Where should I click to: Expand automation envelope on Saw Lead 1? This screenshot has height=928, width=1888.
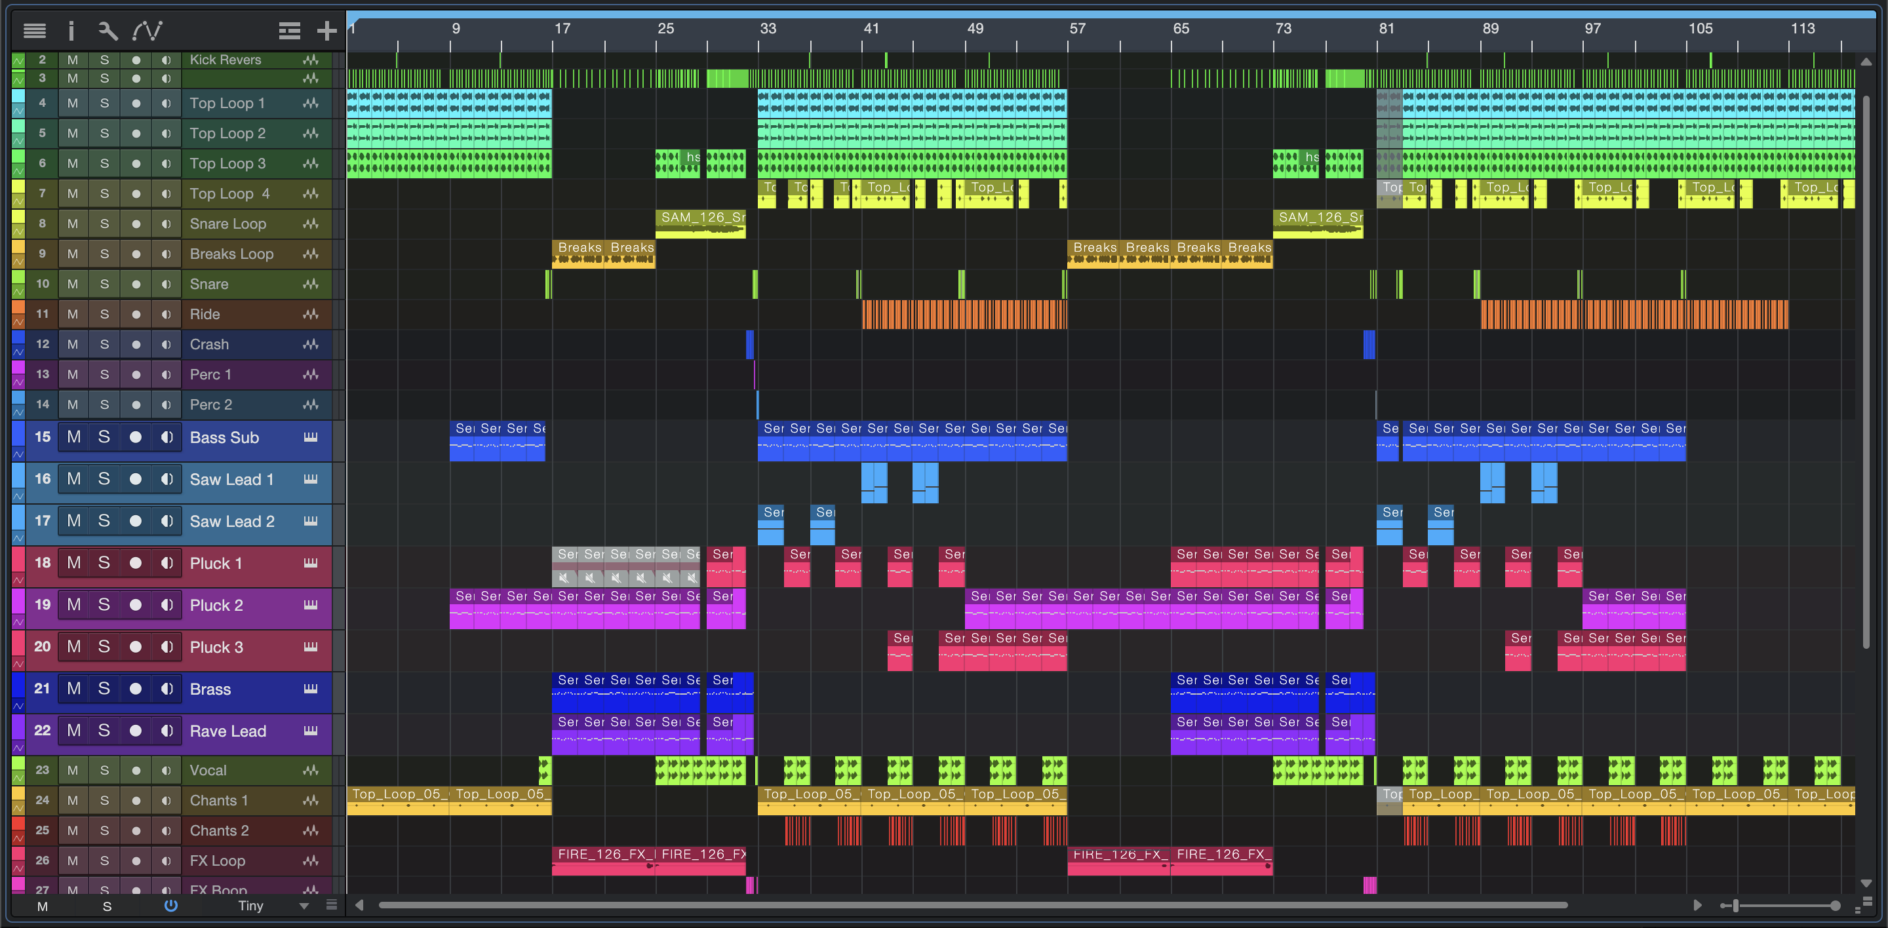click(x=18, y=496)
